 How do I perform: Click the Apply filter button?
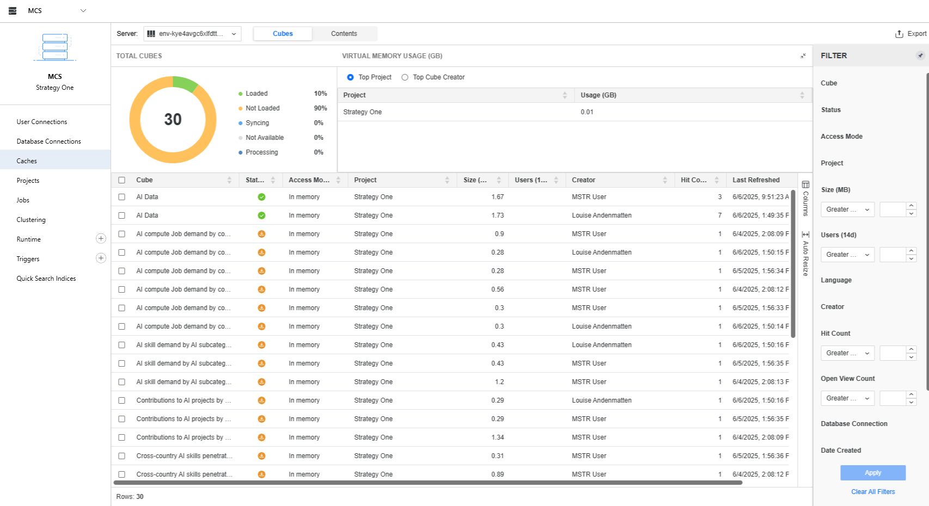[x=872, y=473]
